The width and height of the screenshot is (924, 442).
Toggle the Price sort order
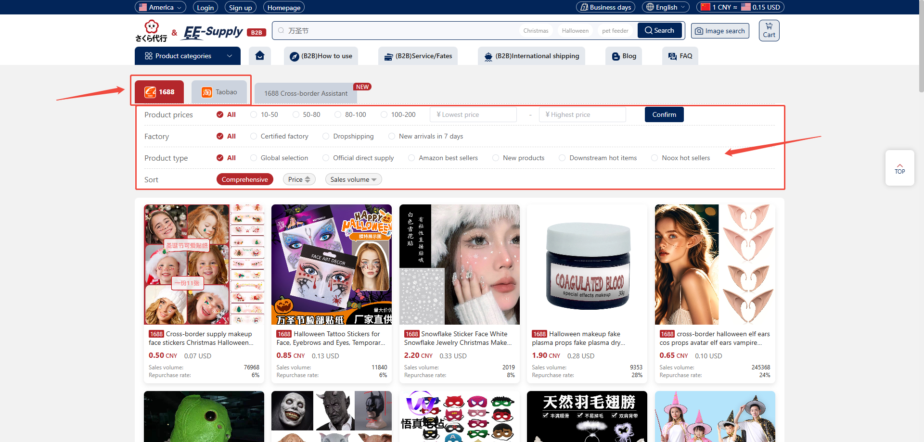point(299,179)
